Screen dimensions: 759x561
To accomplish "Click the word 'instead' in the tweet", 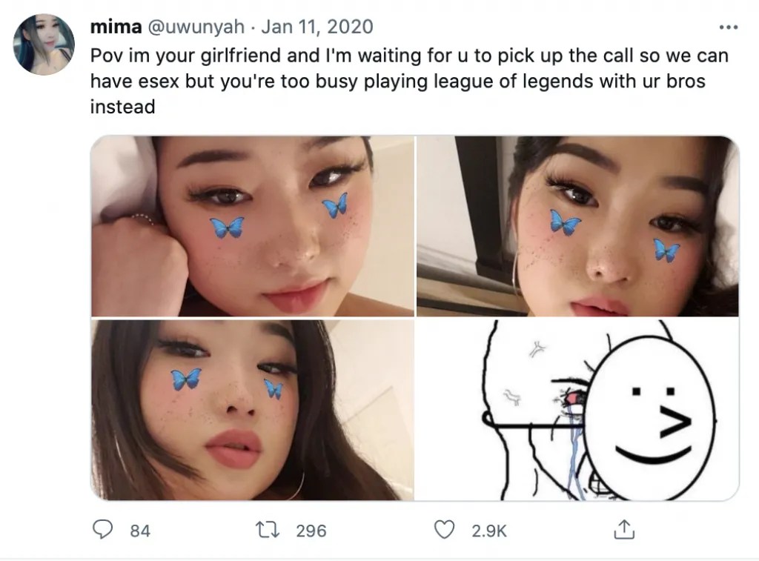I will click(x=122, y=107).
